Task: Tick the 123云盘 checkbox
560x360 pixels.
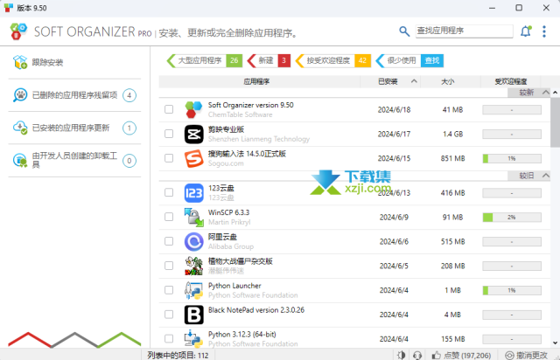Action: point(169,192)
